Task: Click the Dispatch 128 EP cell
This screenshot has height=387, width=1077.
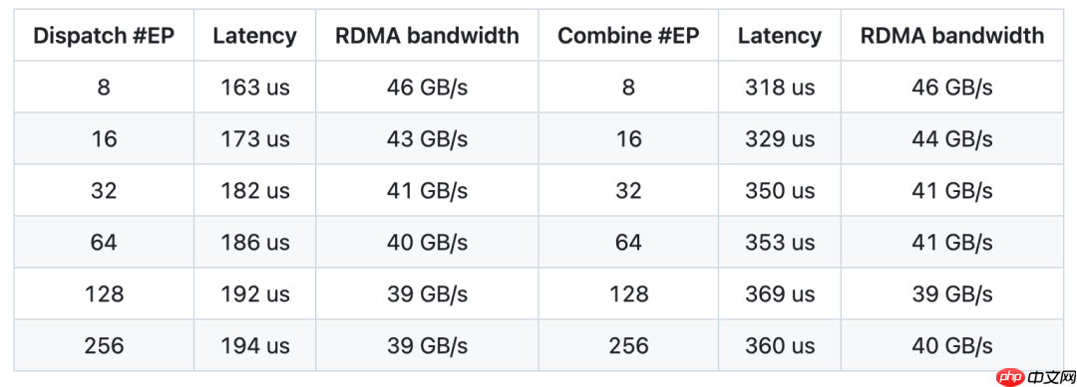Action: click(x=104, y=293)
